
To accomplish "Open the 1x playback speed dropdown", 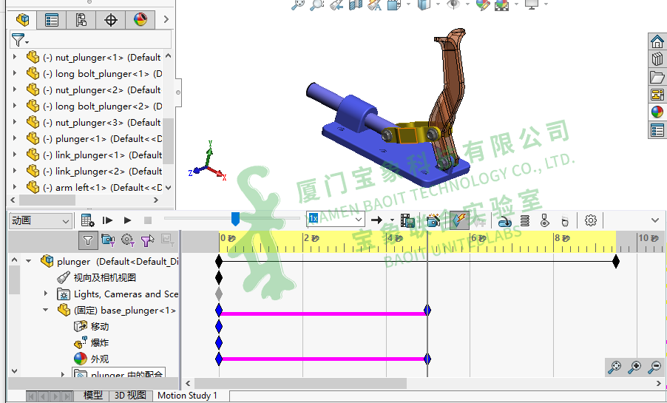I will 336,220.
